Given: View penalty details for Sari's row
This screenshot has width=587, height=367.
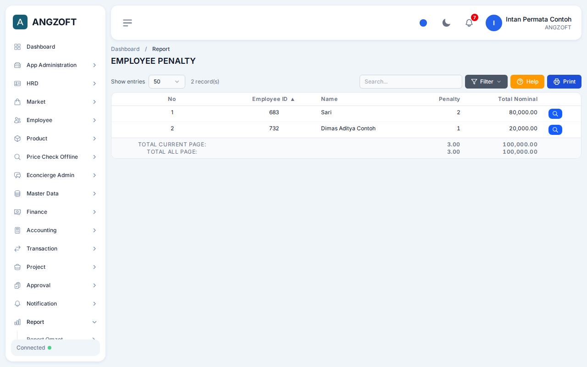Looking at the screenshot, I should point(555,114).
